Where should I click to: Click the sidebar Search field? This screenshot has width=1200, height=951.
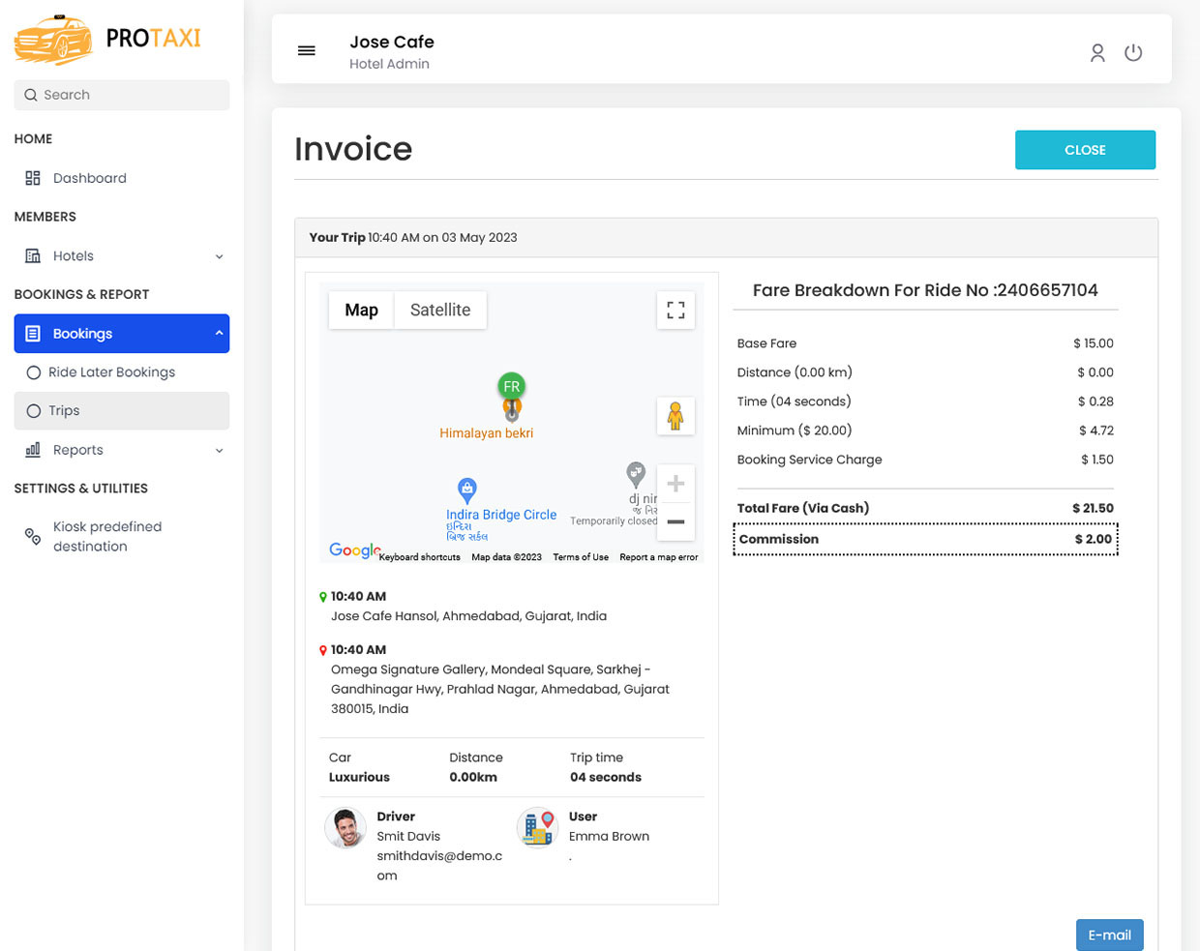pos(122,95)
